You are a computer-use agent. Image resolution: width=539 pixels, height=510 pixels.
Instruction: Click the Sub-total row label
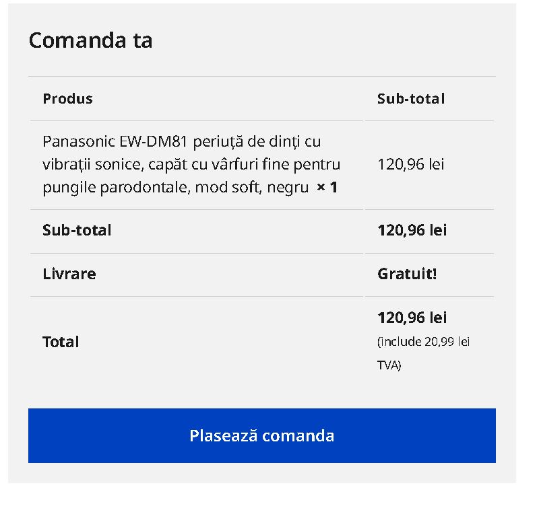point(77,230)
